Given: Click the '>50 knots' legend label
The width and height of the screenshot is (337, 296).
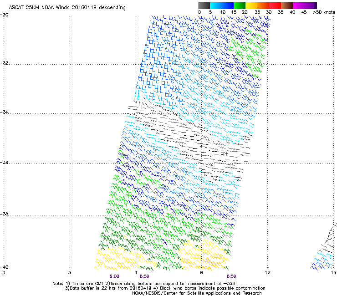Looking at the screenshot, I should (x=324, y=12).
